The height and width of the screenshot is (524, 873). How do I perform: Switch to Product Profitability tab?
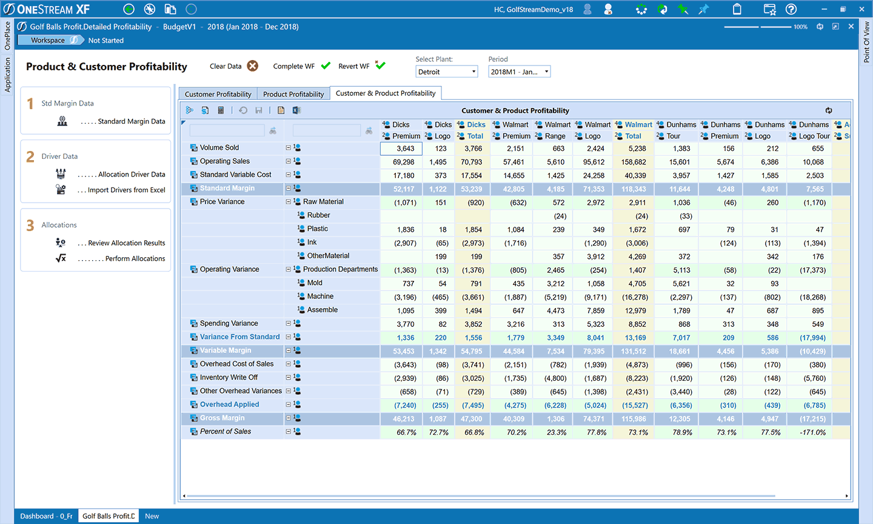[293, 94]
